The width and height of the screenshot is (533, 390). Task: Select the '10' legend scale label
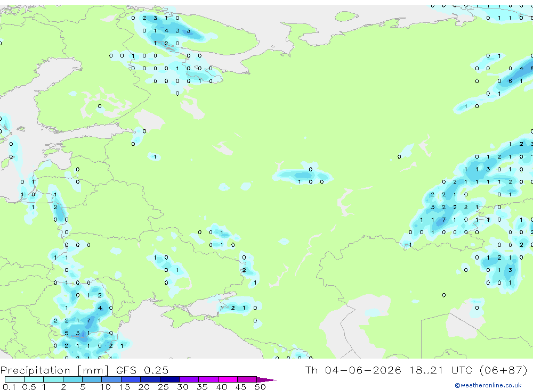coord(106,387)
